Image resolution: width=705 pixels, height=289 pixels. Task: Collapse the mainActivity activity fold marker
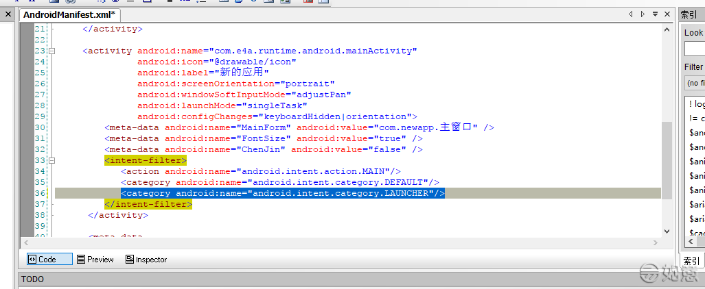pos(51,51)
